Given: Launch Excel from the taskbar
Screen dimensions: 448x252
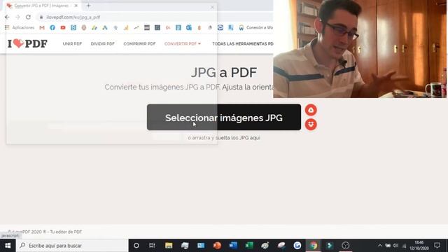Looking at the screenshot, I should pos(249,246).
